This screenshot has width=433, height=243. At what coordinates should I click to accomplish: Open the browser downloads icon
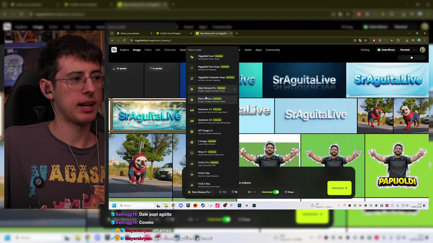click(x=407, y=40)
